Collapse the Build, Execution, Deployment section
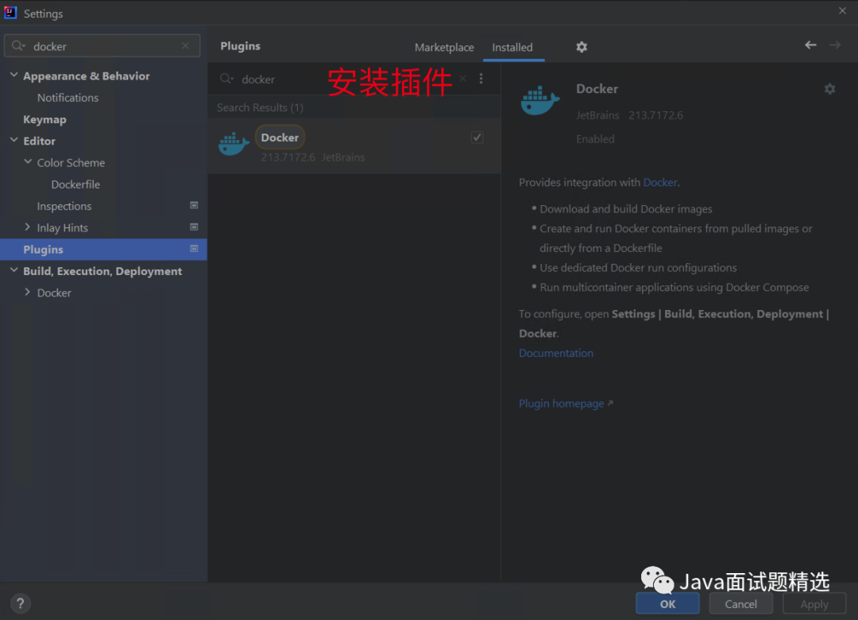Screen dimensions: 858x620 [14, 270]
